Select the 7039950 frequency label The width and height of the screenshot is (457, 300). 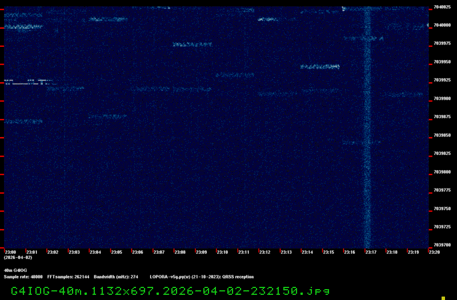[442, 62]
